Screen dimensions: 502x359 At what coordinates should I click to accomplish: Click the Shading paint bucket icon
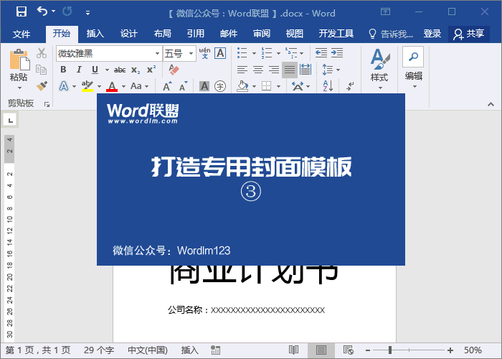[x=242, y=86]
